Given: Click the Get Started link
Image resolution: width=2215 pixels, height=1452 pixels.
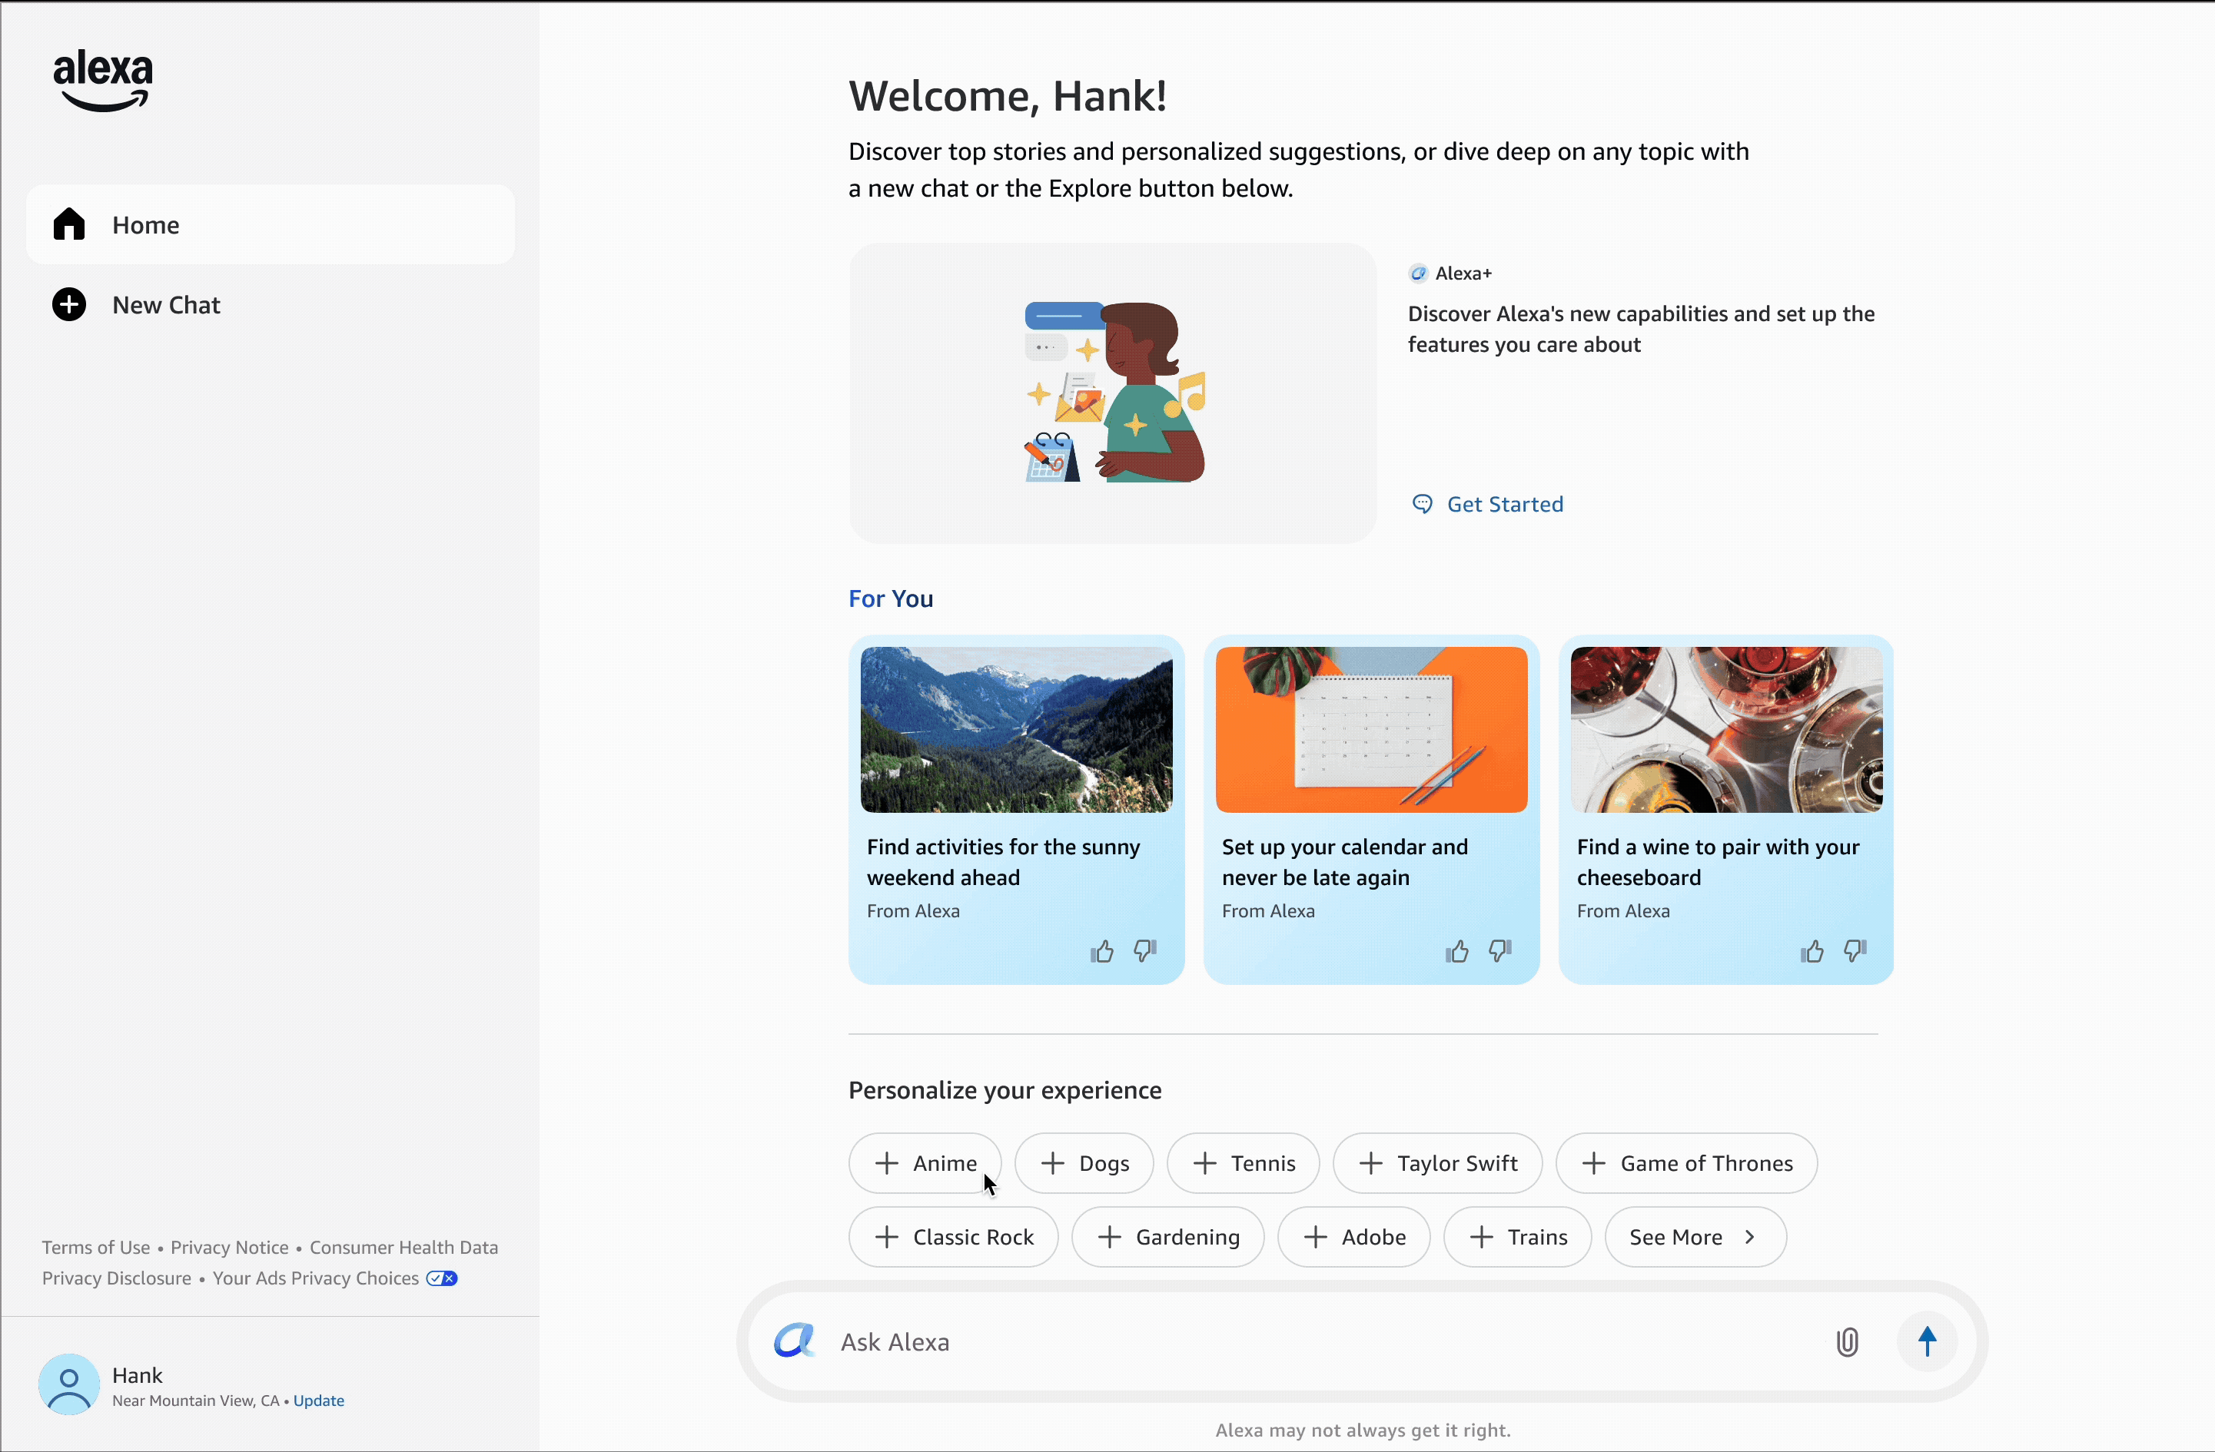Looking at the screenshot, I should tap(1488, 504).
